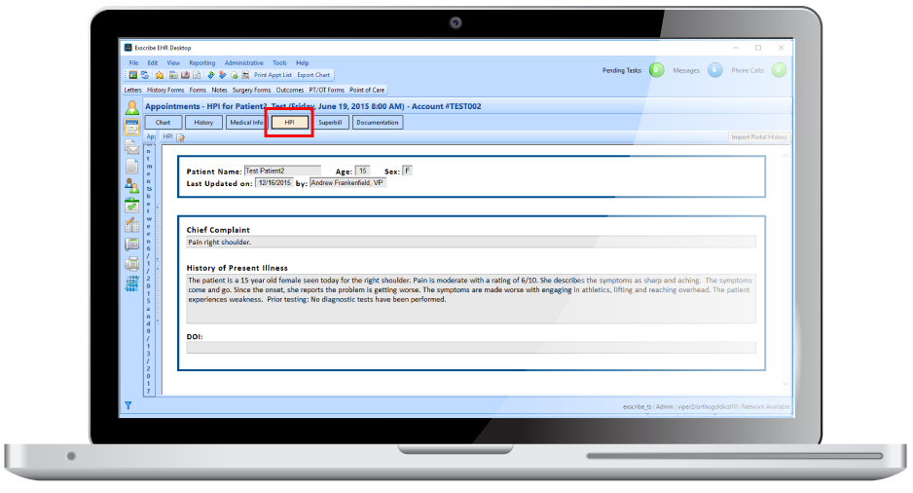Image resolution: width=913 pixels, height=493 pixels.
Task: Click the edit note icon beside HPI tab
Action: coord(180,137)
